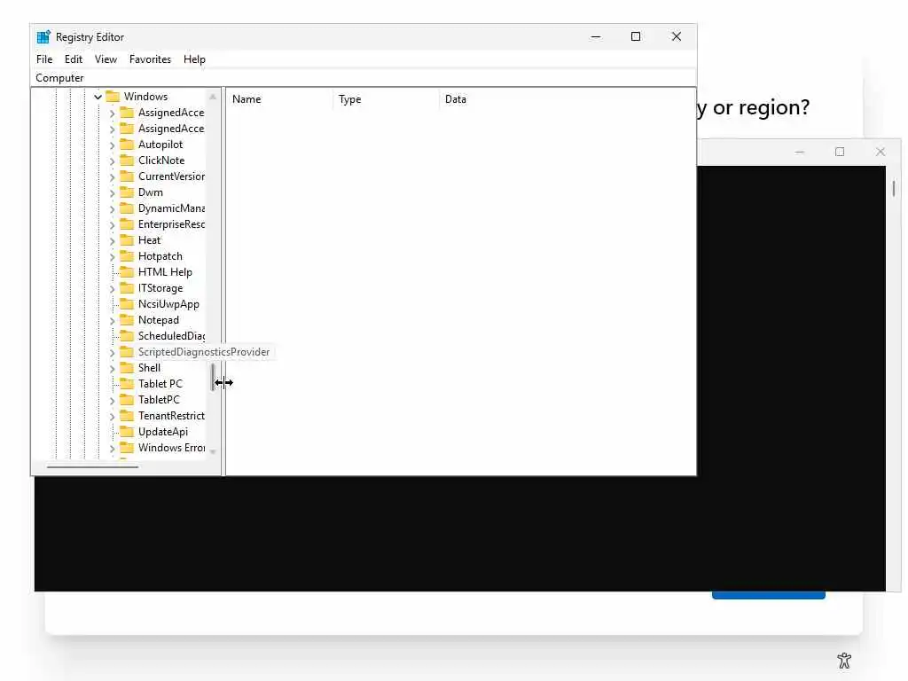Click the ScheduledDiagnostics folder icon

pos(126,336)
